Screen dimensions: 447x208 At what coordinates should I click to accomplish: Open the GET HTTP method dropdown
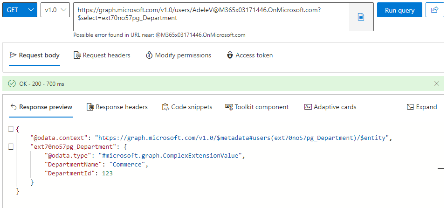point(20,10)
